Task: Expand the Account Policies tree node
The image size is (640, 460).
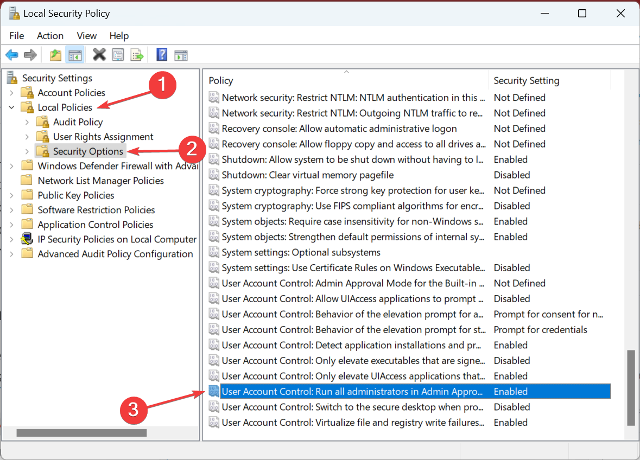Action: click(12, 93)
